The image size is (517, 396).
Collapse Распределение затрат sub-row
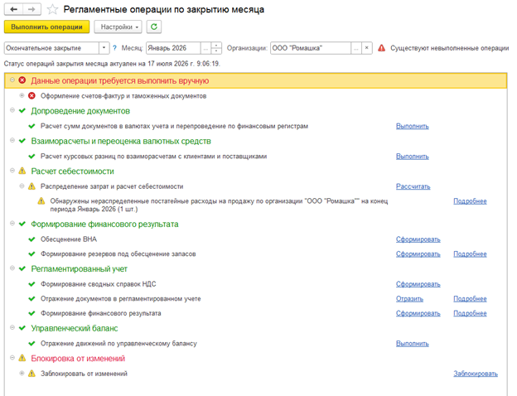22,186
